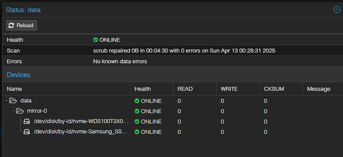Click the Errors row label
Screen dimensions: 343x157
tap(14, 62)
